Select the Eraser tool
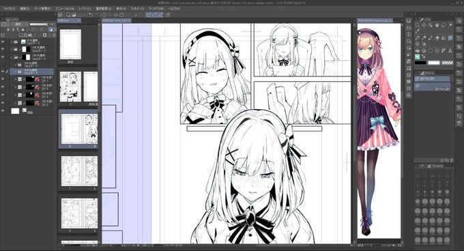The image size is (464, 251). [x=437, y=38]
